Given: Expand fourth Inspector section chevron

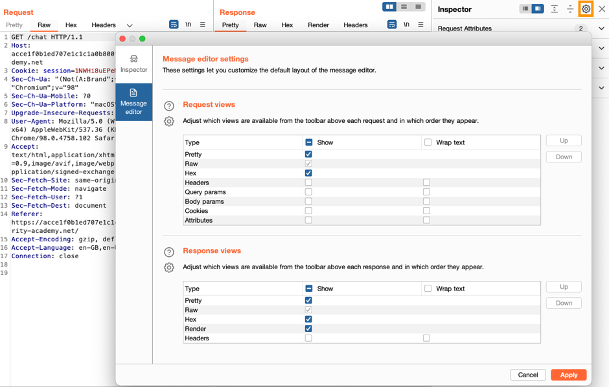Looking at the screenshot, I should pyautogui.click(x=601, y=87).
